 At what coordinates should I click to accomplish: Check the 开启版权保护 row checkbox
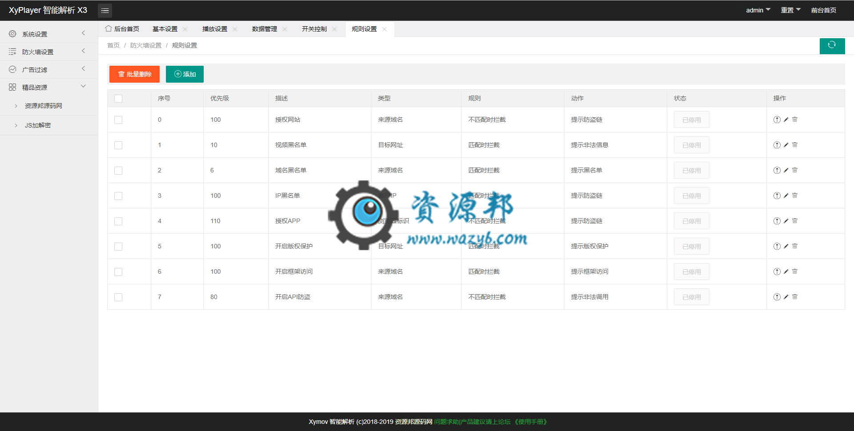coord(118,247)
